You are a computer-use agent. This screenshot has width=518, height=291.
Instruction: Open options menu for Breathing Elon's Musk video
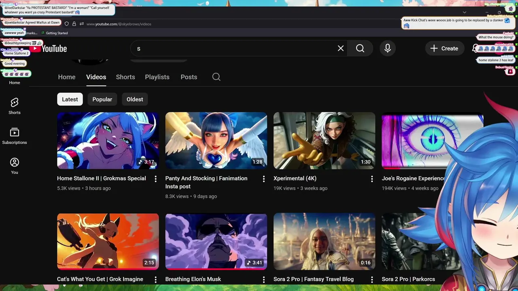tap(264, 280)
